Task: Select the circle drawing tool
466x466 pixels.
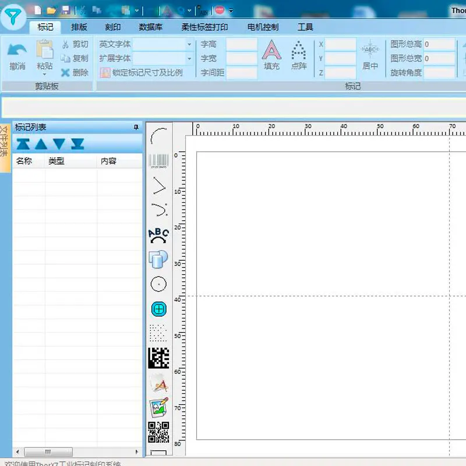Action: [158, 284]
